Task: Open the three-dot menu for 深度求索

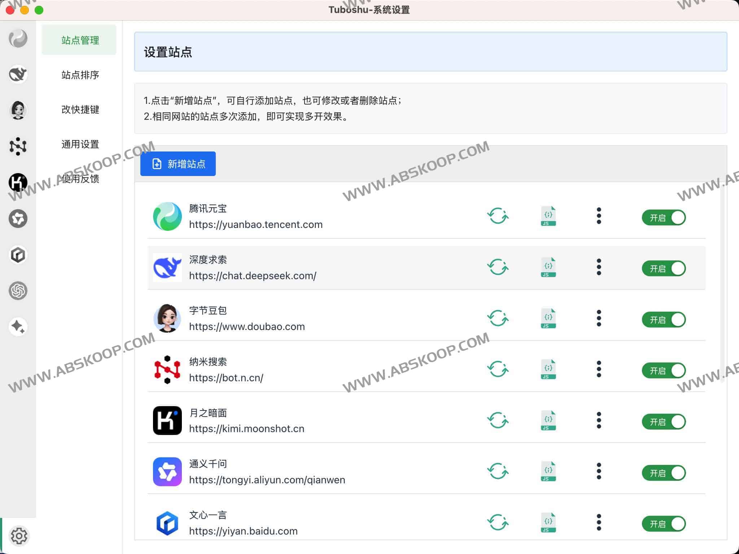Action: [599, 268]
